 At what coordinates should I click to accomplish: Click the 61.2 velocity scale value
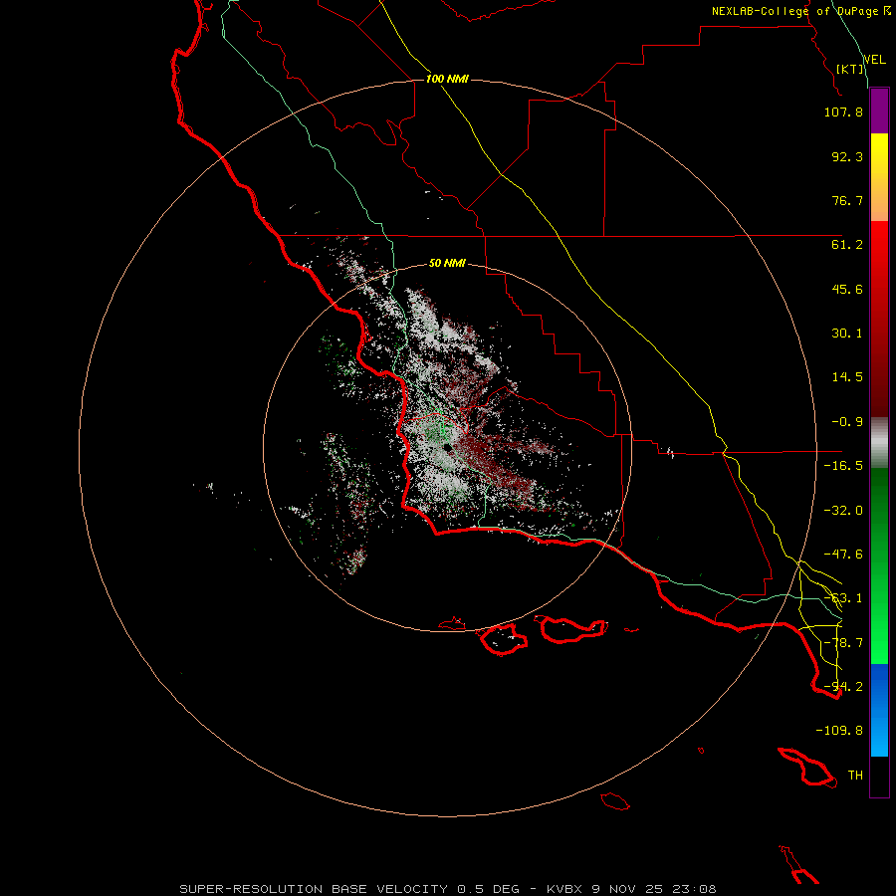coord(847,245)
